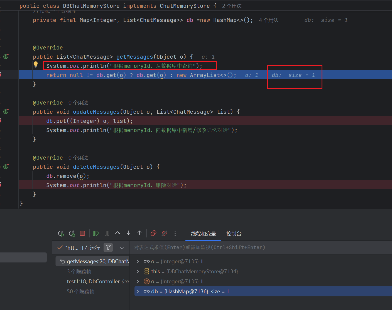Screen dimensions: 392x310
Task: Stop the debug session
Action: click(82, 233)
